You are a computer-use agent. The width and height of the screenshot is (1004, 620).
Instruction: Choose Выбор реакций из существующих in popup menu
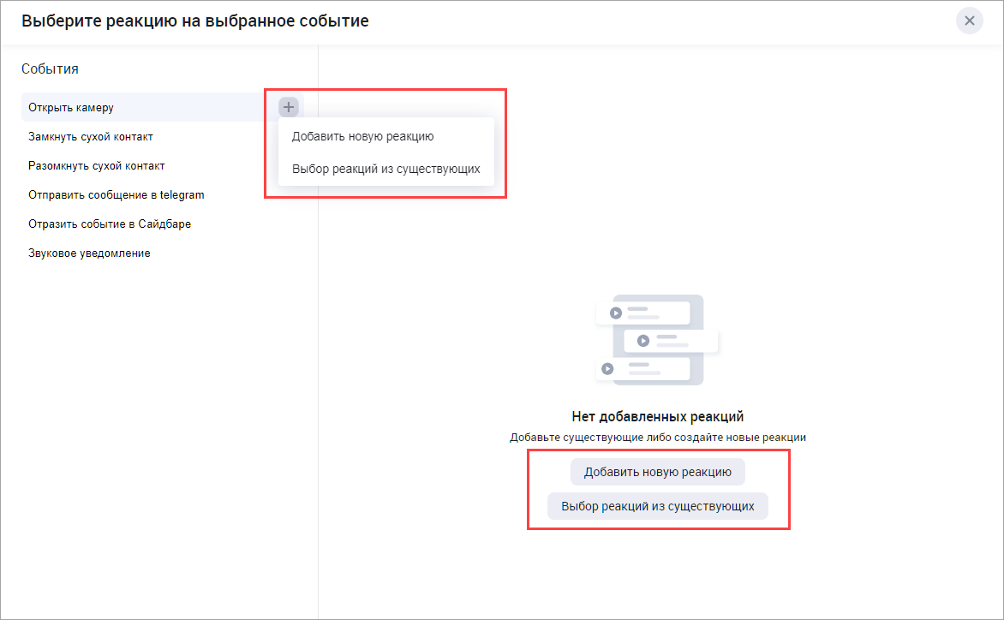(385, 169)
